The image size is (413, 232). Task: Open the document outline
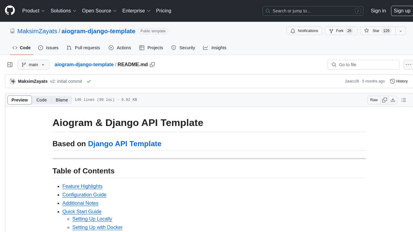[404, 100]
